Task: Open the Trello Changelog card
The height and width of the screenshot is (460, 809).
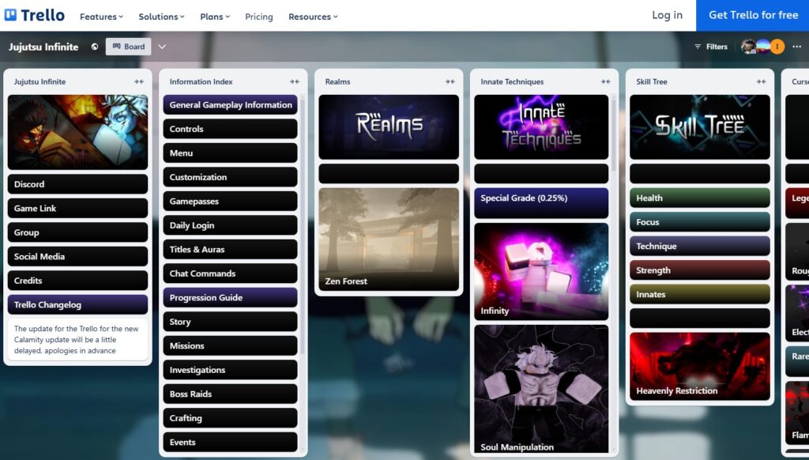Action: [x=78, y=304]
